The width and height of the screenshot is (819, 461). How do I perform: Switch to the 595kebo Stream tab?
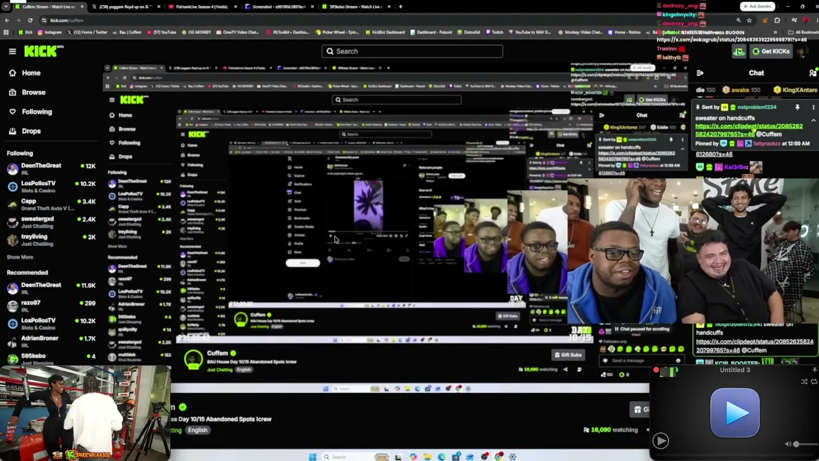(355, 6)
